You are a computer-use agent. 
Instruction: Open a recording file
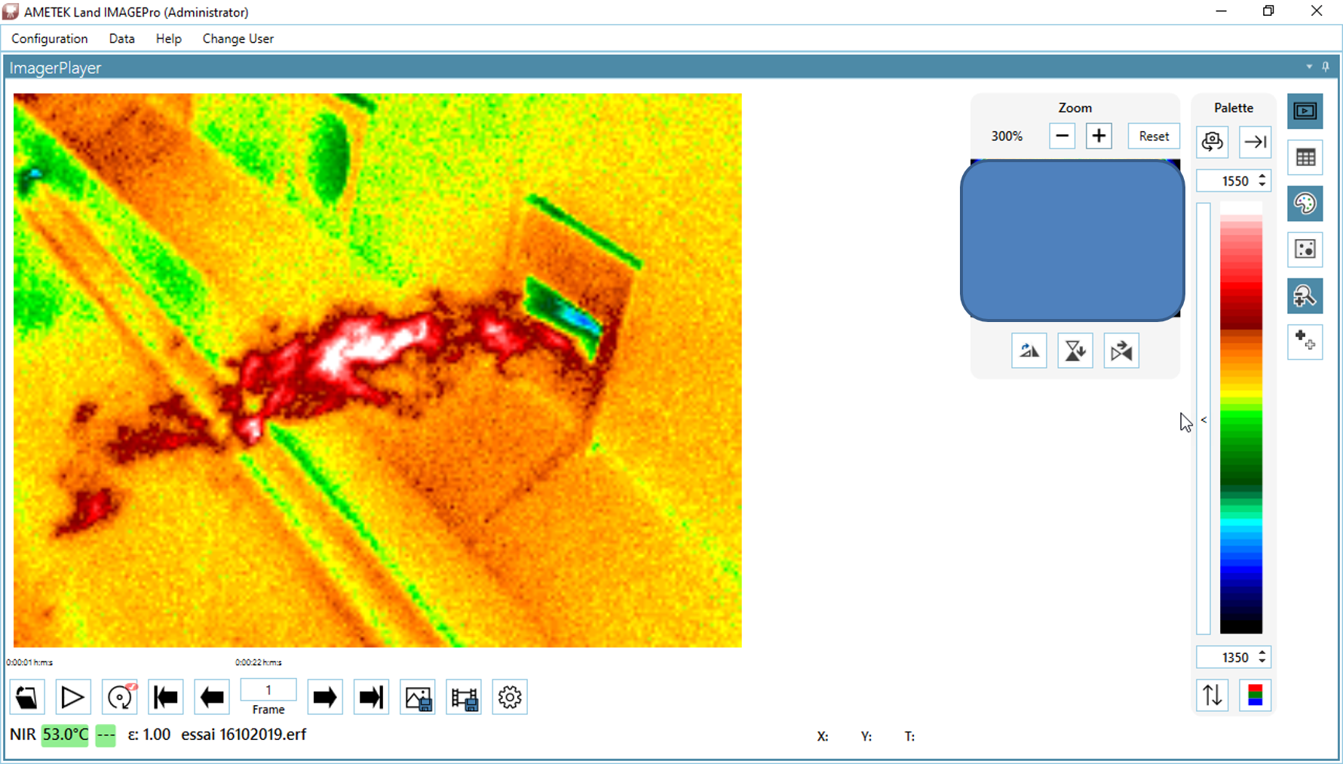pos(26,697)
